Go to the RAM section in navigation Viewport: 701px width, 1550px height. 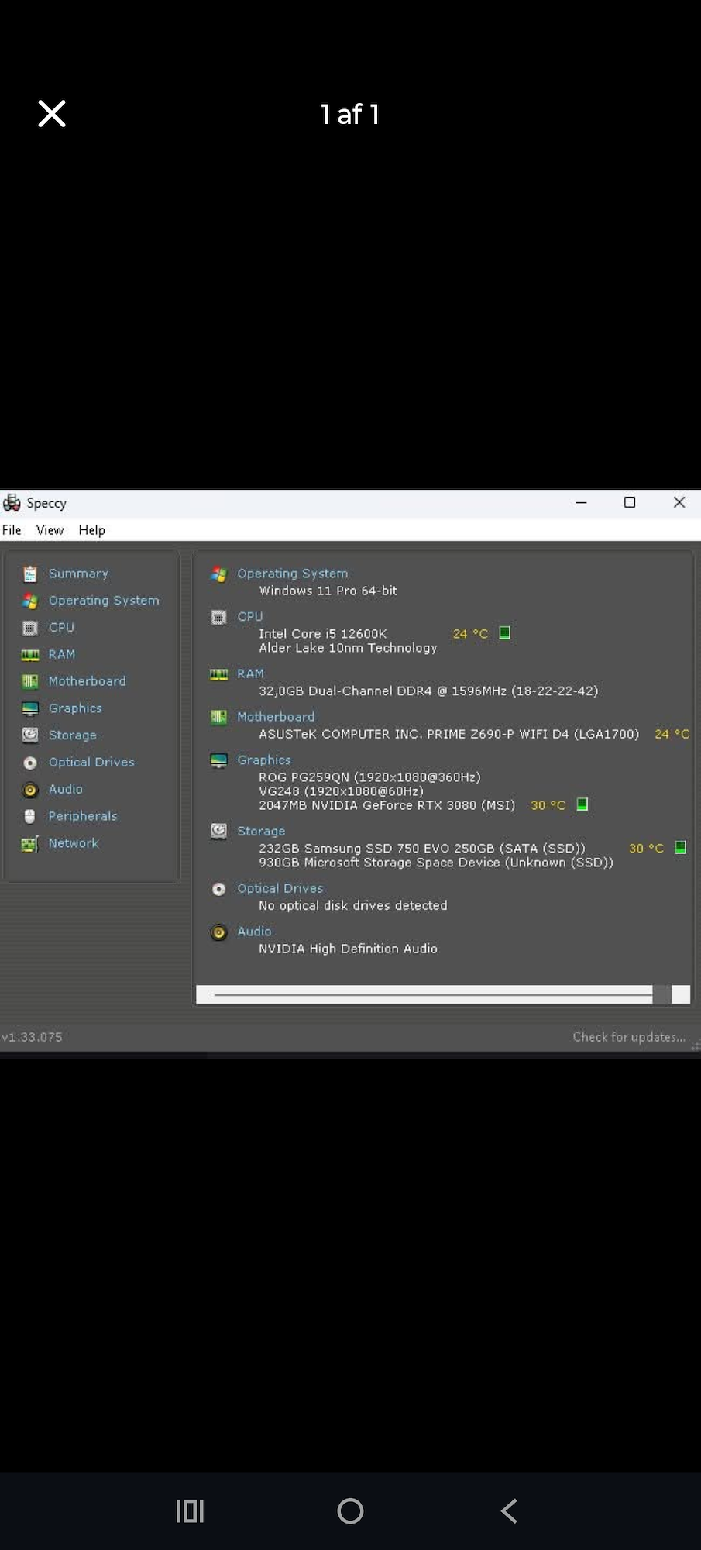click(62, 655)
